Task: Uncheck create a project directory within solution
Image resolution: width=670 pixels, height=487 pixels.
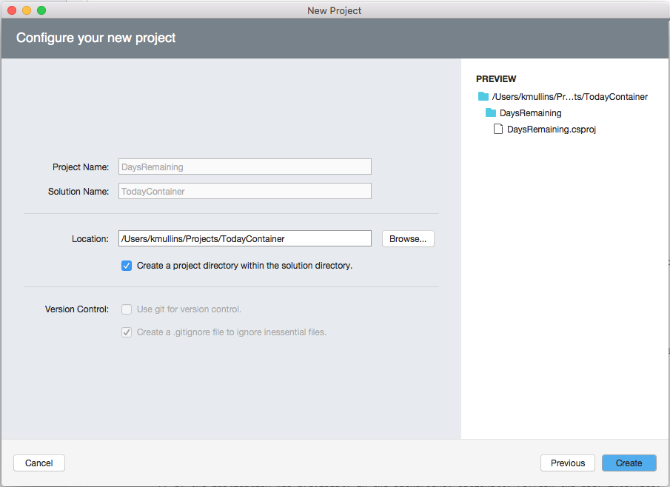Action: (x=126, y=265)
